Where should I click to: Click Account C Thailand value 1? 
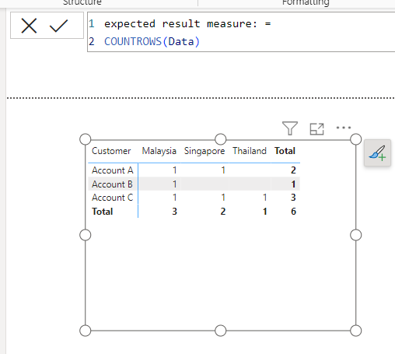click(264, 198)
